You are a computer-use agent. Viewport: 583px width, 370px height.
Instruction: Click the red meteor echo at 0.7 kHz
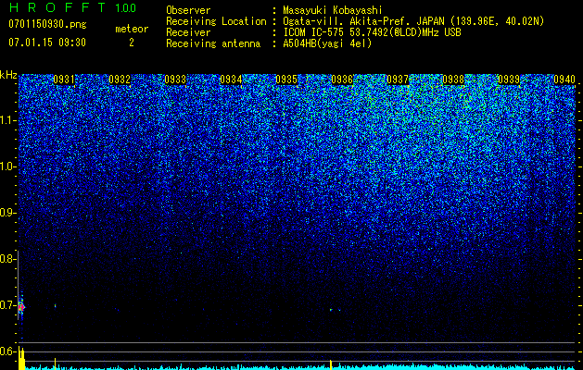click(x=21, y=307)
